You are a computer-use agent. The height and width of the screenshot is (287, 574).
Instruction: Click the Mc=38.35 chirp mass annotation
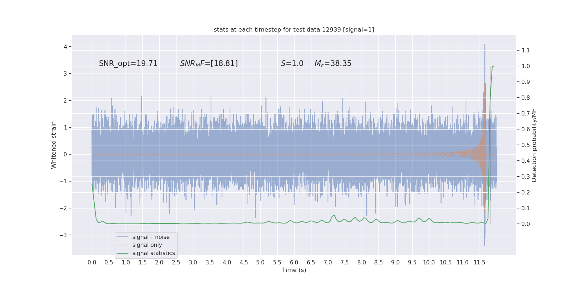click(333, 63)
